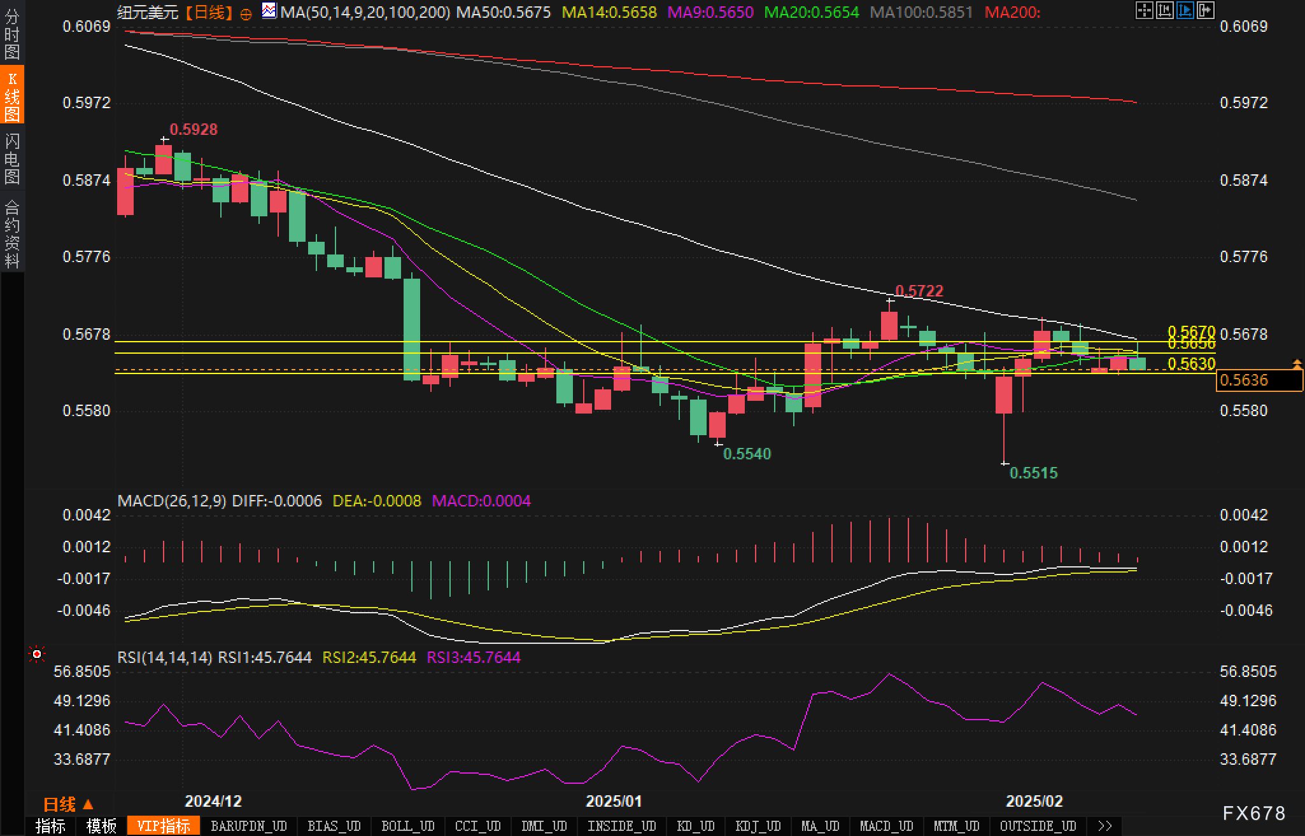Screen dimensions: 1305x836
Task: Choose the MACD_UD indicator
Action: click(886, 826)
